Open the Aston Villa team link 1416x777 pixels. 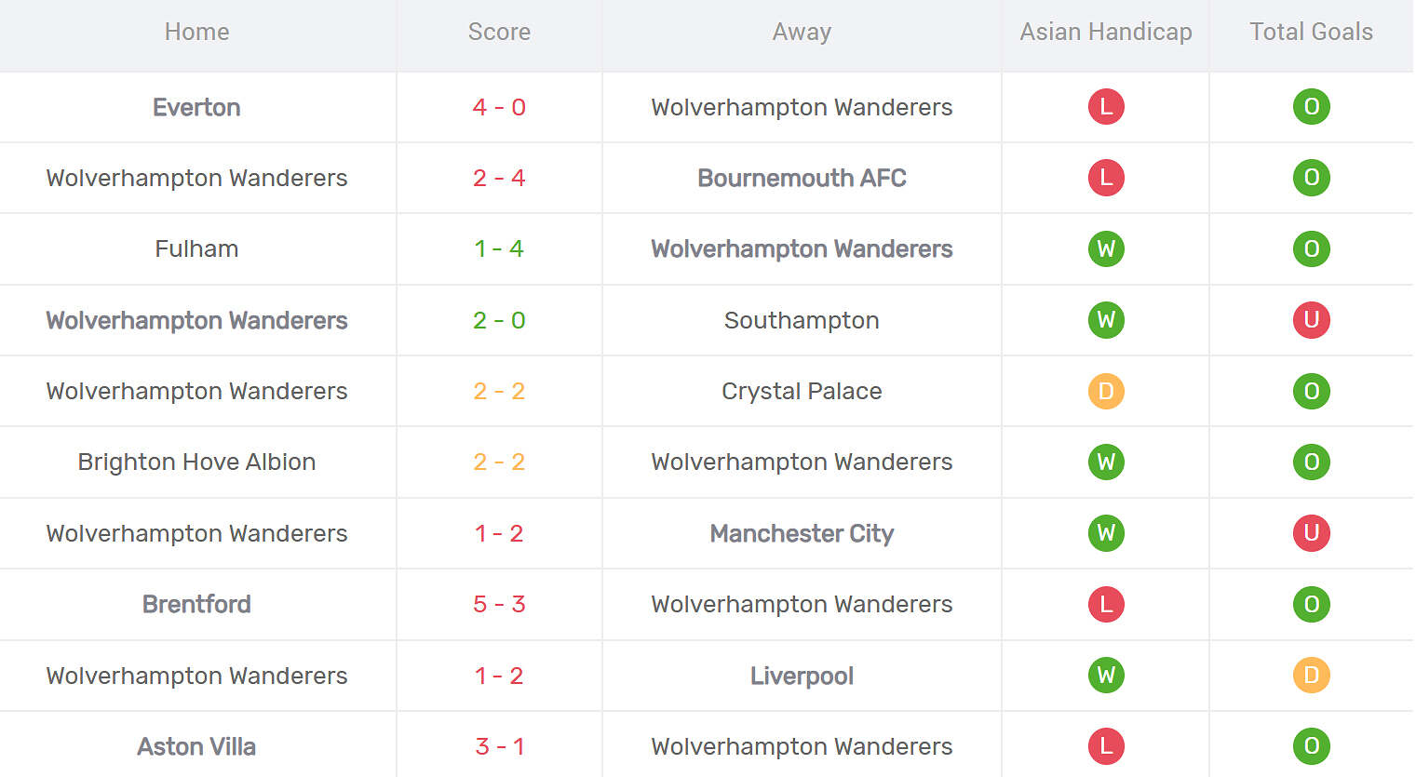(x=196, y=747)
